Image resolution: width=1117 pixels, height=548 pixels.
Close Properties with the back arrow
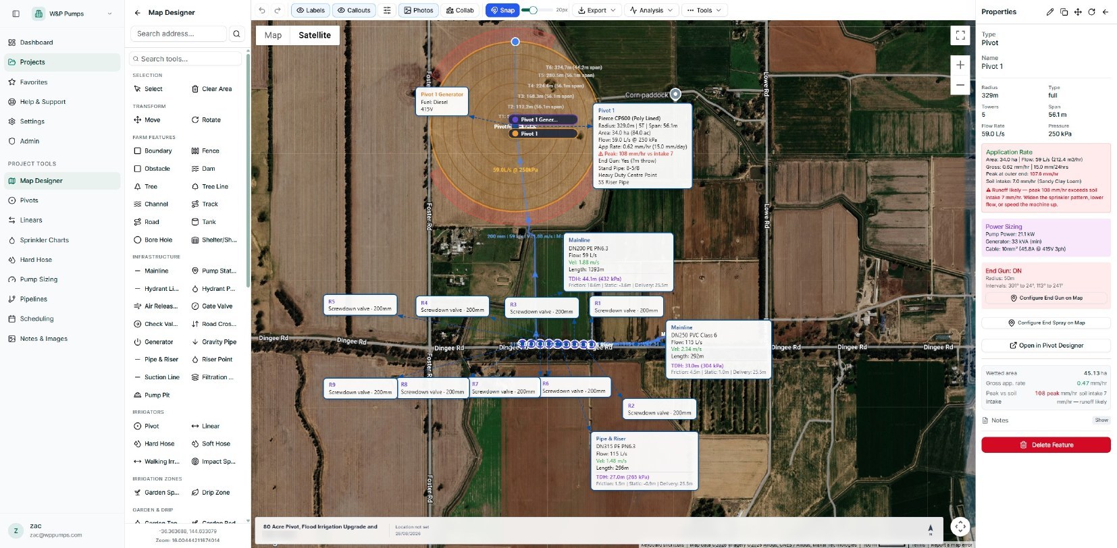1106,11
